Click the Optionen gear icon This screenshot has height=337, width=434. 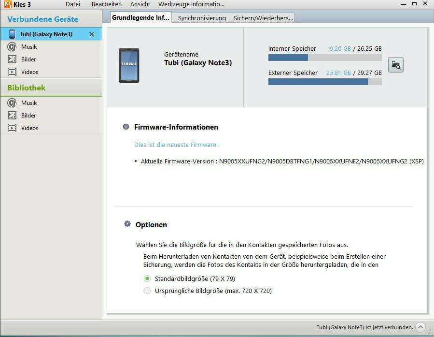pos(127,224)
